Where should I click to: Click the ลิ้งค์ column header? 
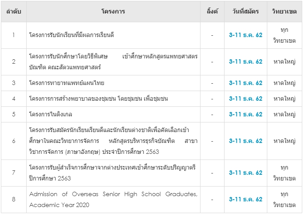212,12
